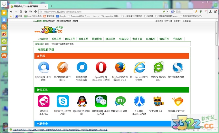Open the search engine selector dropdown
This screenshot has height=133, width=219.
point(173,12)
